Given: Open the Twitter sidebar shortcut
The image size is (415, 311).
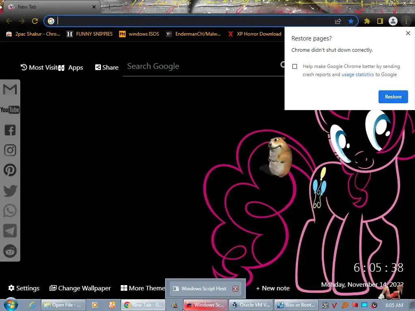Looking at the screenshot, I should pos(10,191).
